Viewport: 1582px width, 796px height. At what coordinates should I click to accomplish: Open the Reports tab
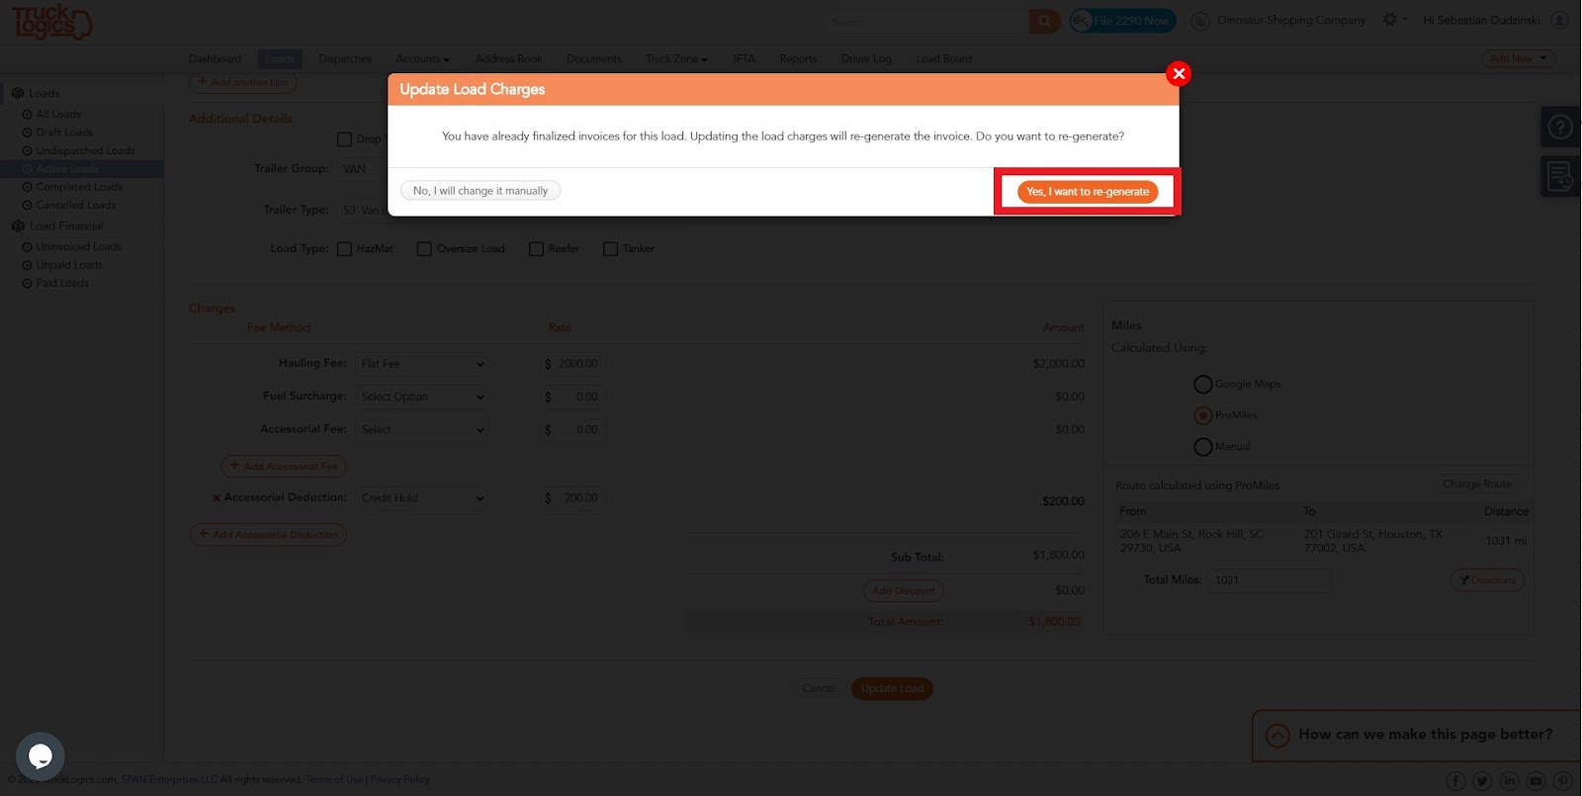[798, 59]
